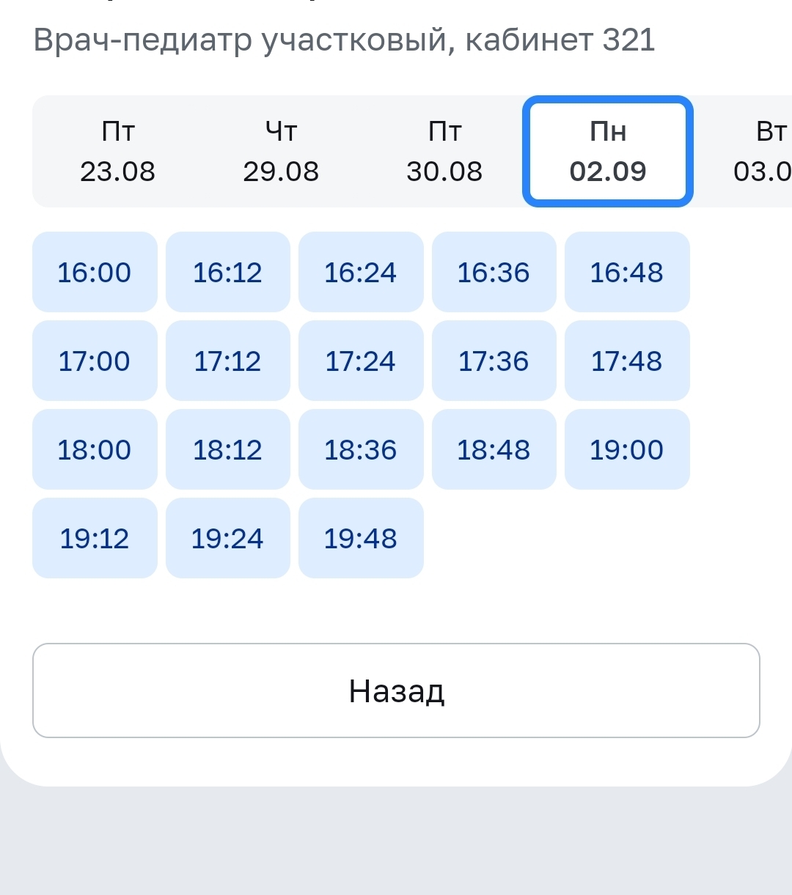
Task: Pick the 17:36 time slot
Action: tap(494, 361)
